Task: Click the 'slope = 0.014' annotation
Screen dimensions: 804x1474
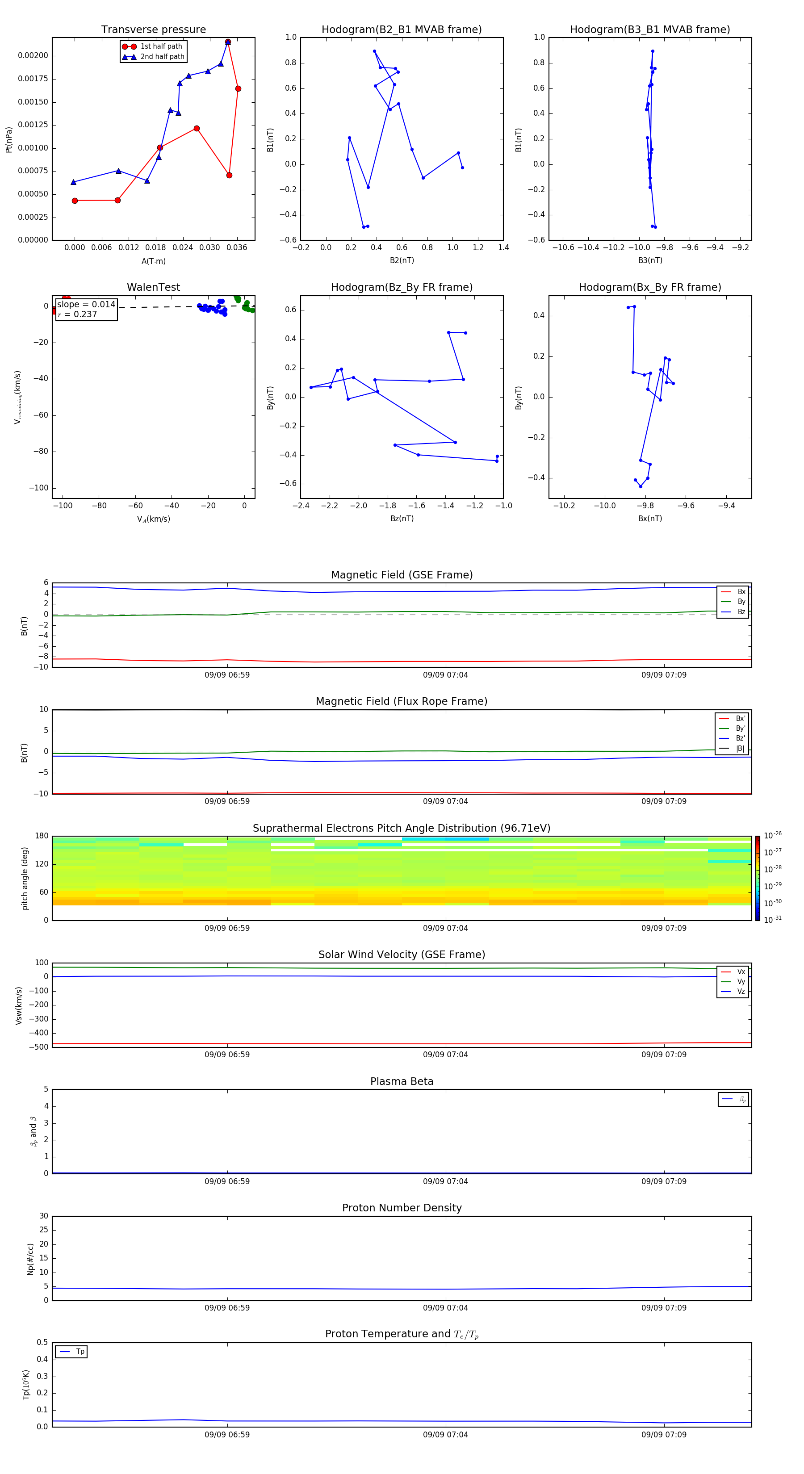Action: 86,305
